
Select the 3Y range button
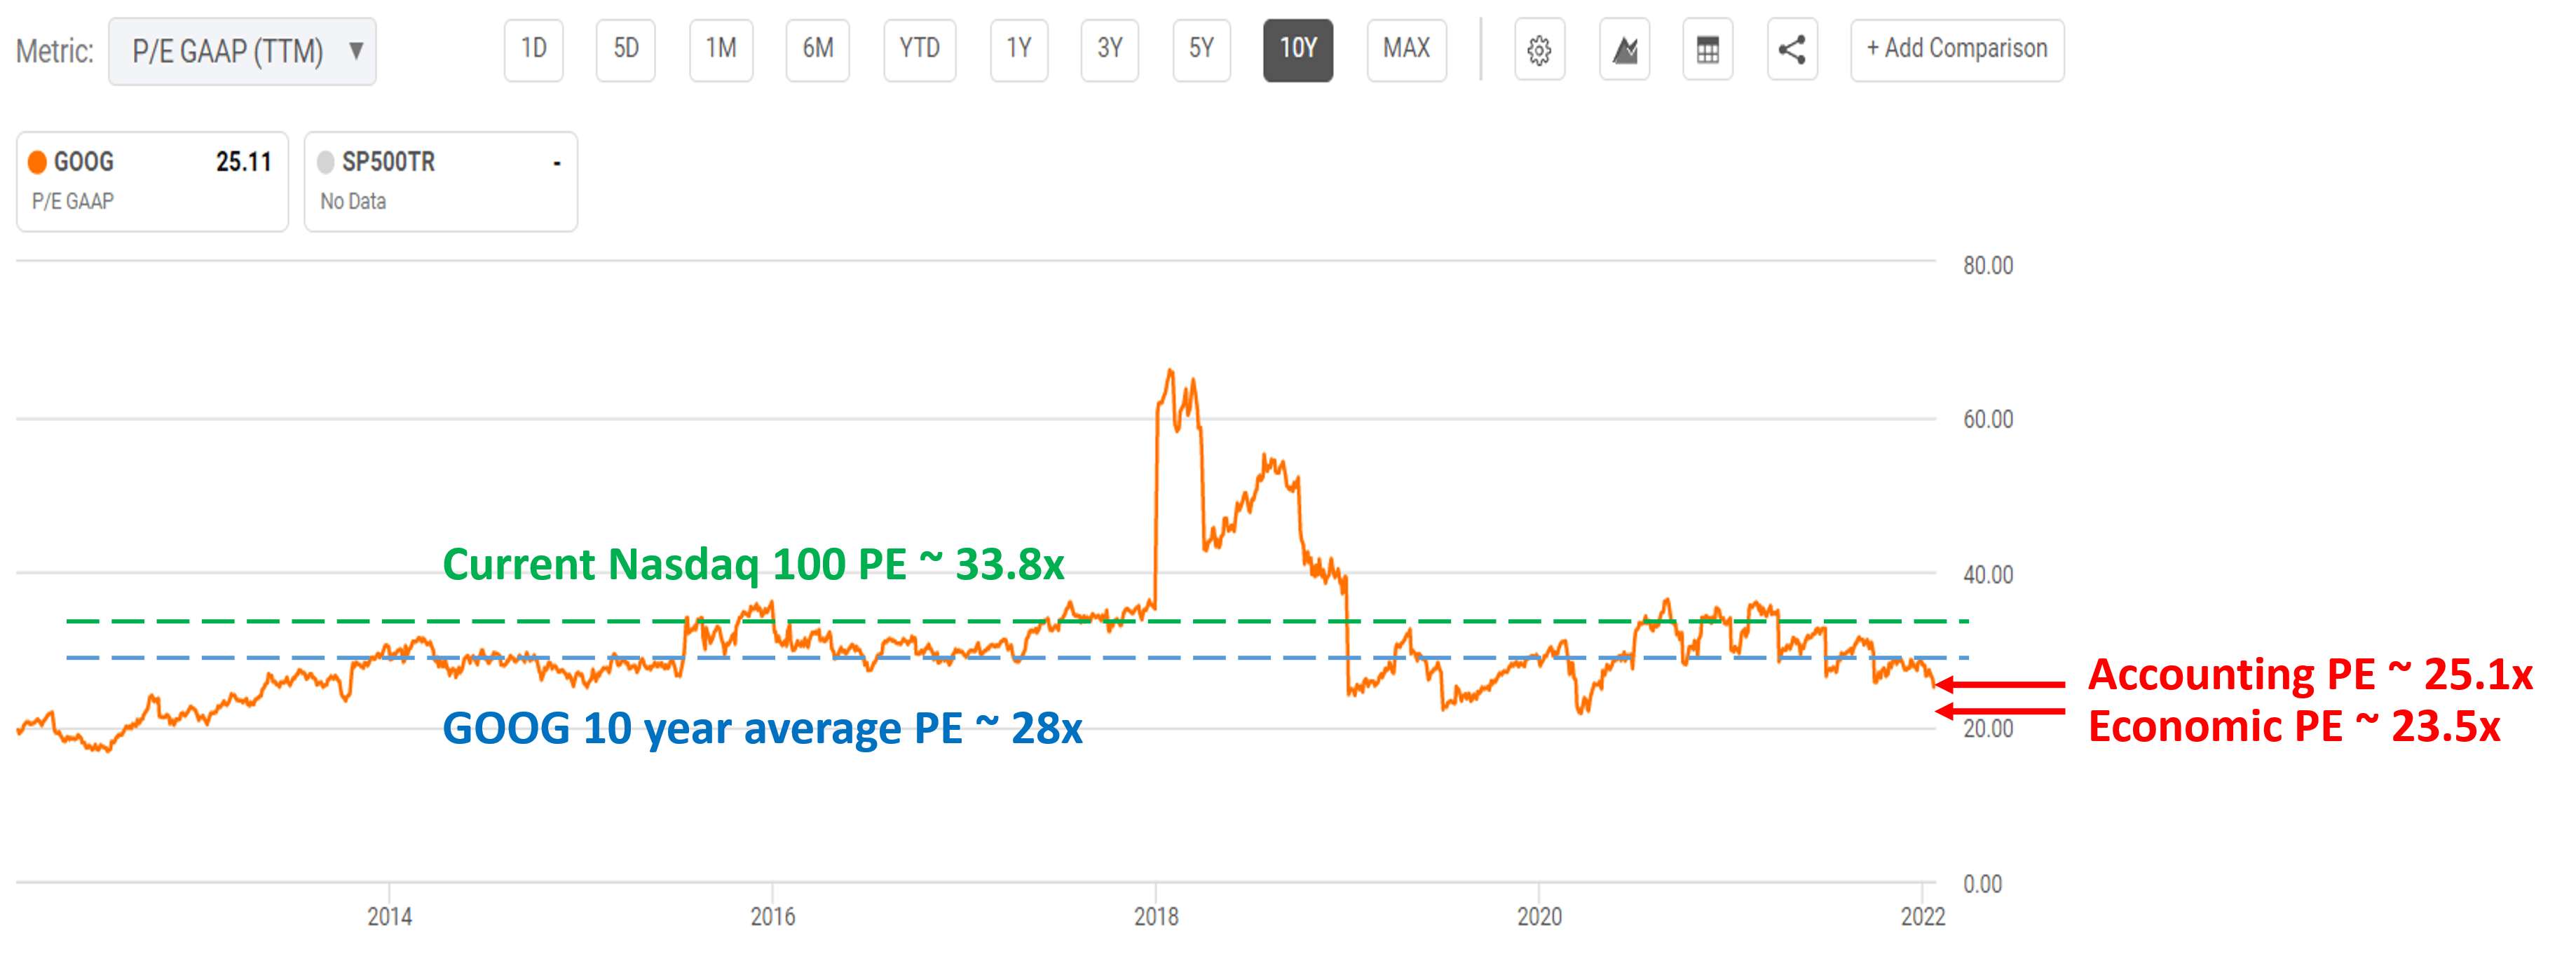point(1109,50)
